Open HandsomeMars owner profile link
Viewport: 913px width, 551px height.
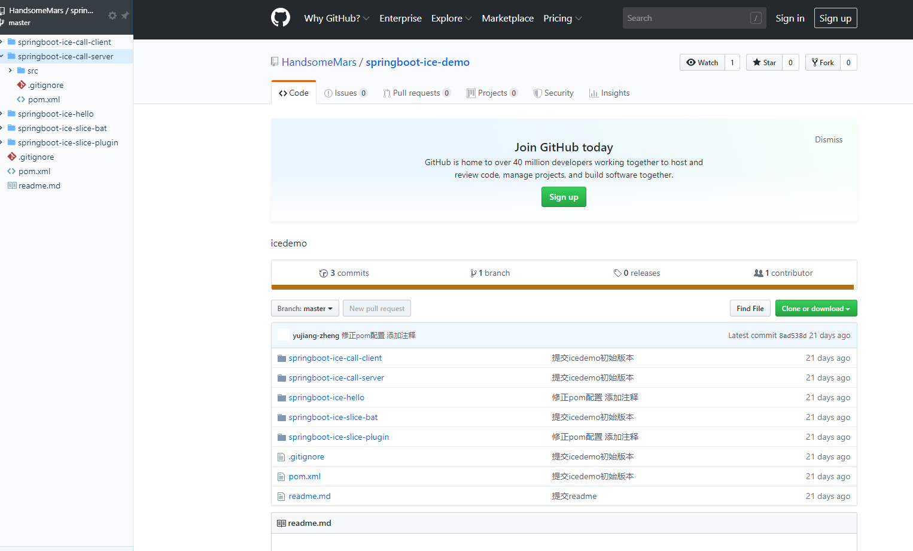pos(319,62)
